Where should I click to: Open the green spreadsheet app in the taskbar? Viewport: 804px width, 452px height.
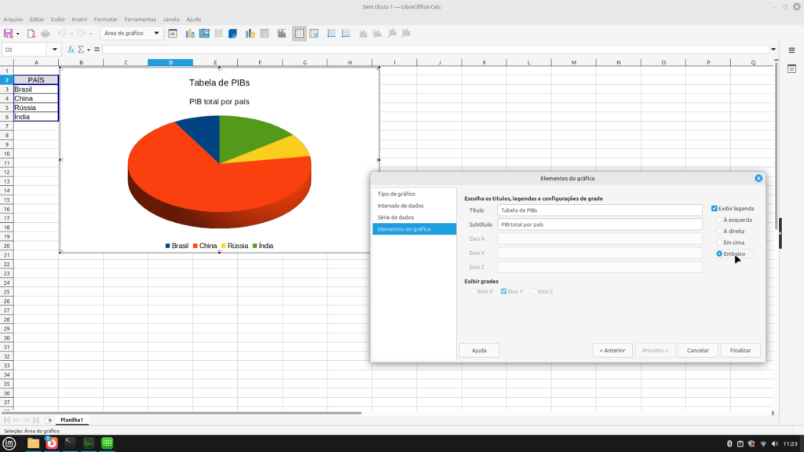pyautogui.click(x=108, y=443)
